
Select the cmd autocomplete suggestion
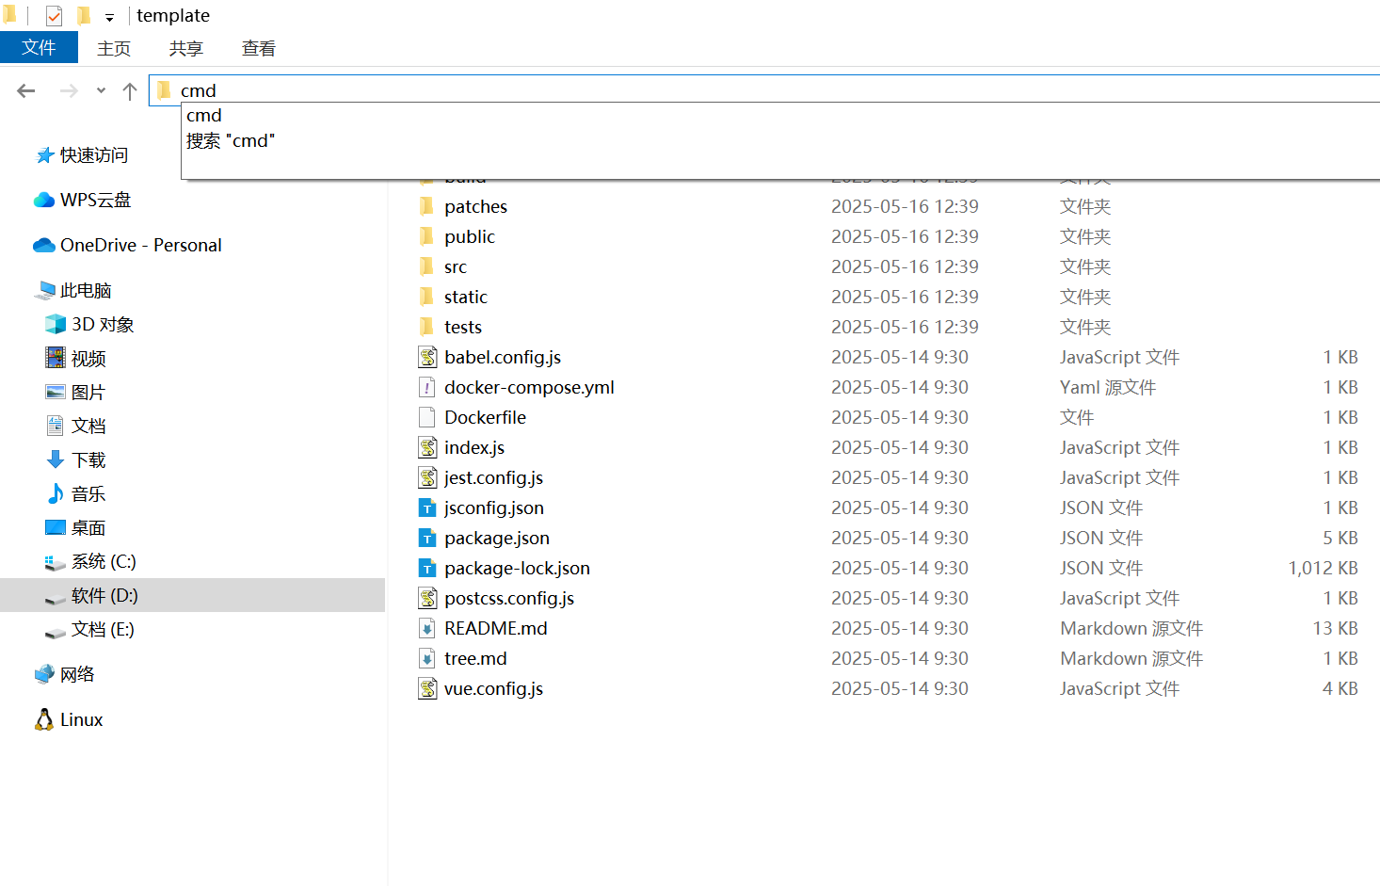tap(204, 116)
